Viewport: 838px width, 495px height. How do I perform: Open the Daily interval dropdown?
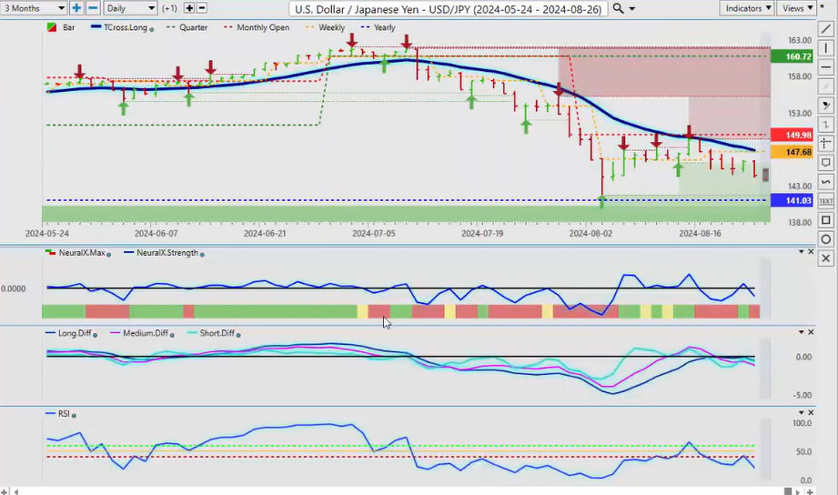click(x=130, y=8)
